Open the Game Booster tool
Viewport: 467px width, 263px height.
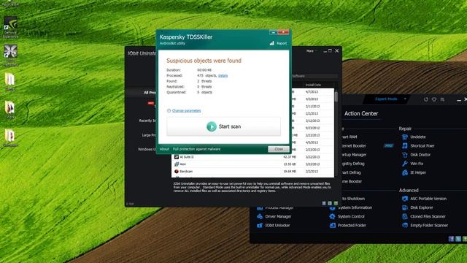pyautogui.click(x=352, y=181)
